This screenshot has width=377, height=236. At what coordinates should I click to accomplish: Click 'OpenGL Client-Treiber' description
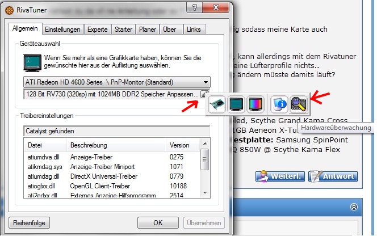[100, 186]
